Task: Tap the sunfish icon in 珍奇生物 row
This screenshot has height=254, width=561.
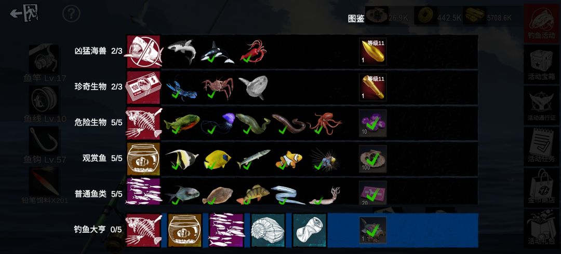Action: (253, 87)
